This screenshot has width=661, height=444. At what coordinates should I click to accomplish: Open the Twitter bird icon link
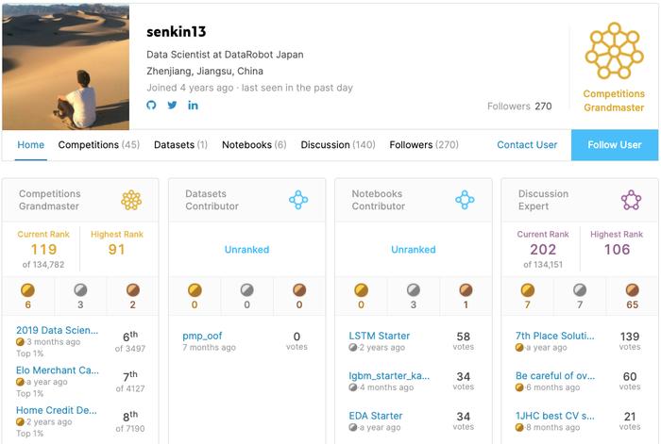[172, 105]
